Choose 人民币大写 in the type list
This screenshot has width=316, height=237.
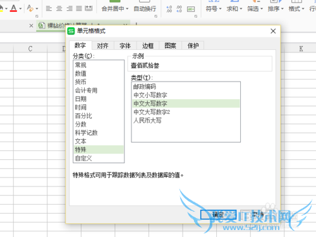[186, 121]
